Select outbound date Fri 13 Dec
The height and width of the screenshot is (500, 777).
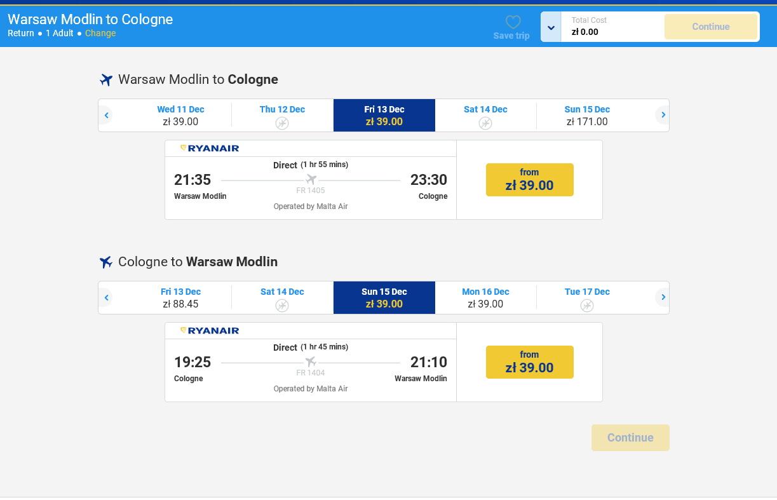(384, 116)
